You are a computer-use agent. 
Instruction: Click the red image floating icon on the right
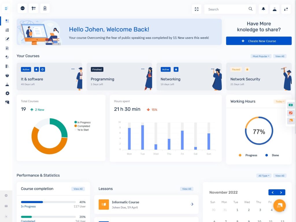[291, 113]
